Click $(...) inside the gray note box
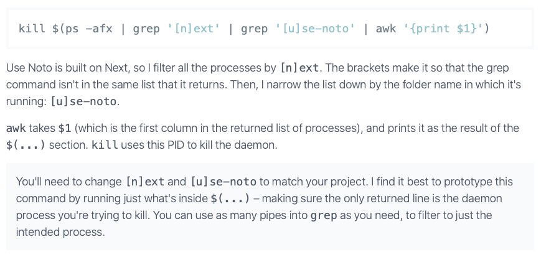Viewport: 541px width, 257px height. click(x=230, y=199)
